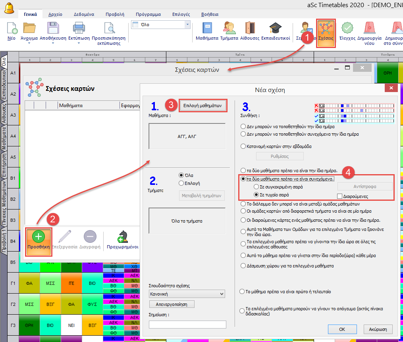Open the Προβολή ribbon tab

coord(114,14)
